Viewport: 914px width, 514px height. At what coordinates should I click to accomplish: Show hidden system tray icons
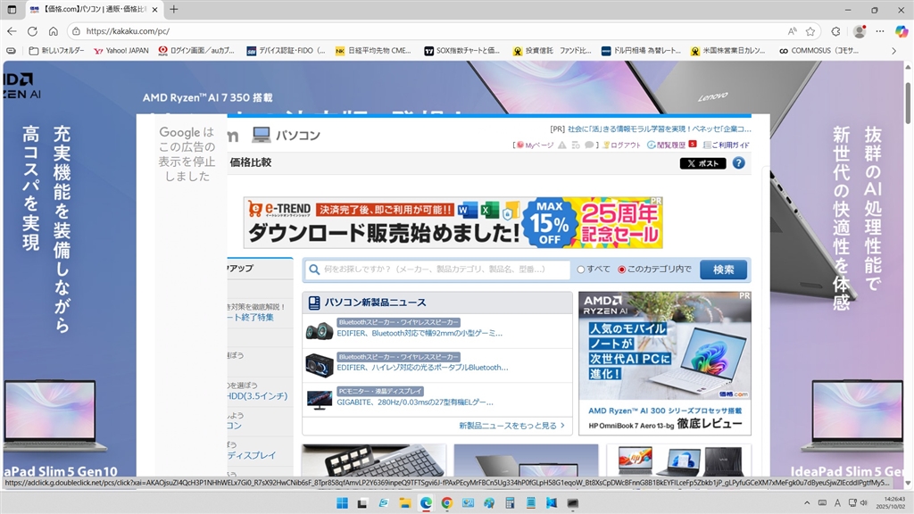click(x=807, y=503)
